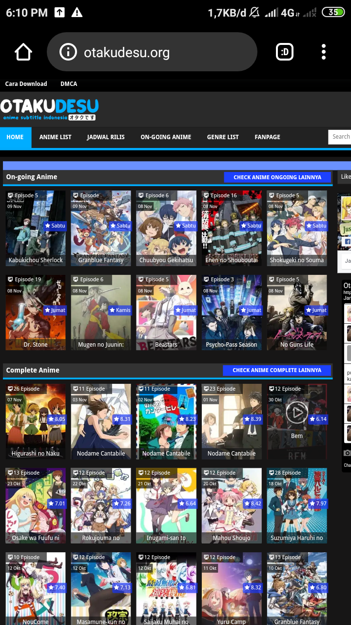Viewport: 351px width, 625px height.
Task: Open the tab switcher icon
Action: click(285, 52)
